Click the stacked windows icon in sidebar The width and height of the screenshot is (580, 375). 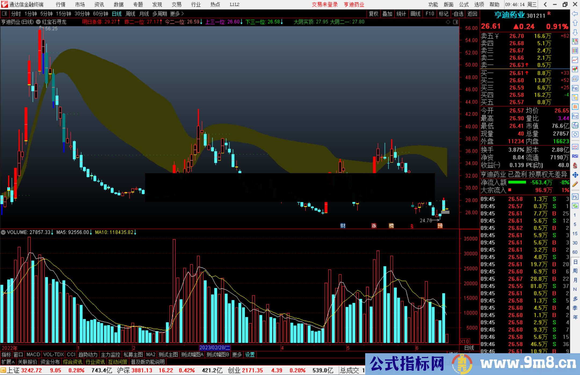[x=575, y=79]
